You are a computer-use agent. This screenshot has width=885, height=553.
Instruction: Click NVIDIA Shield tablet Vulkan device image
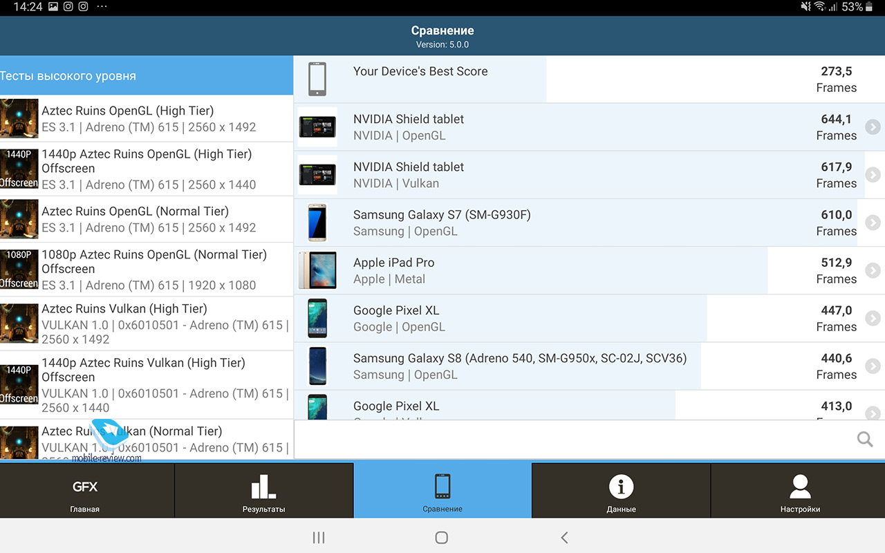[318, 175]
